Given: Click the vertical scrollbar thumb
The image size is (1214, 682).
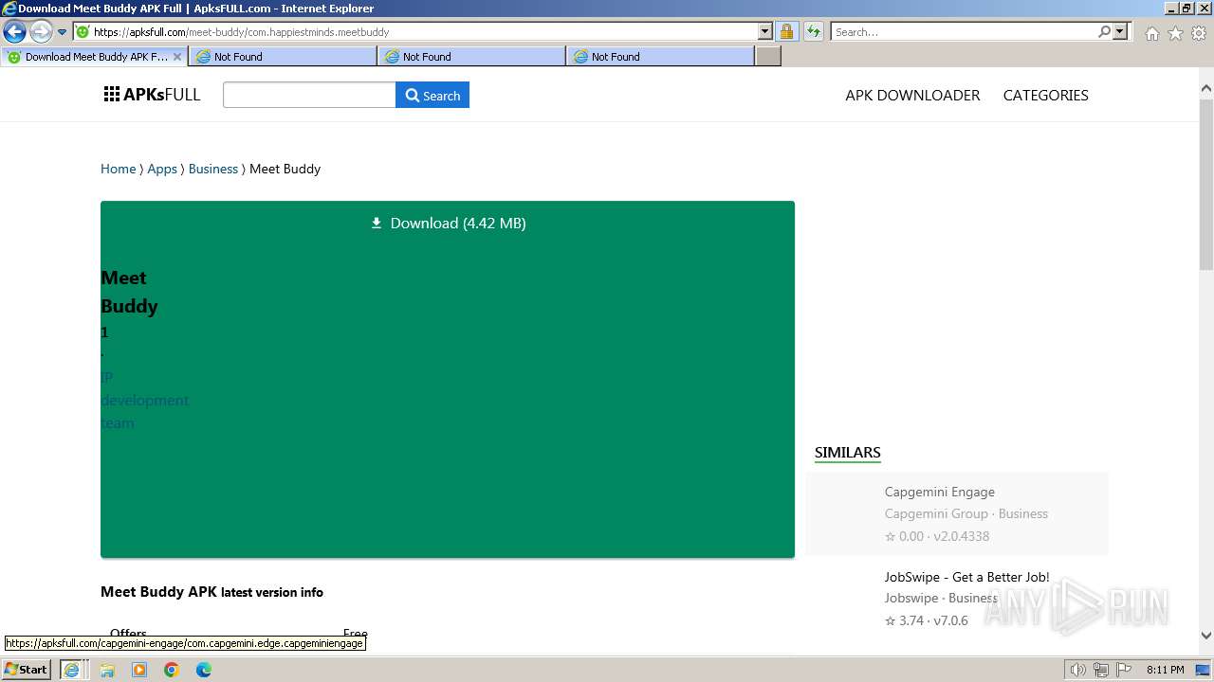Looking at the screenshot, I should (x=1206, y=183).
